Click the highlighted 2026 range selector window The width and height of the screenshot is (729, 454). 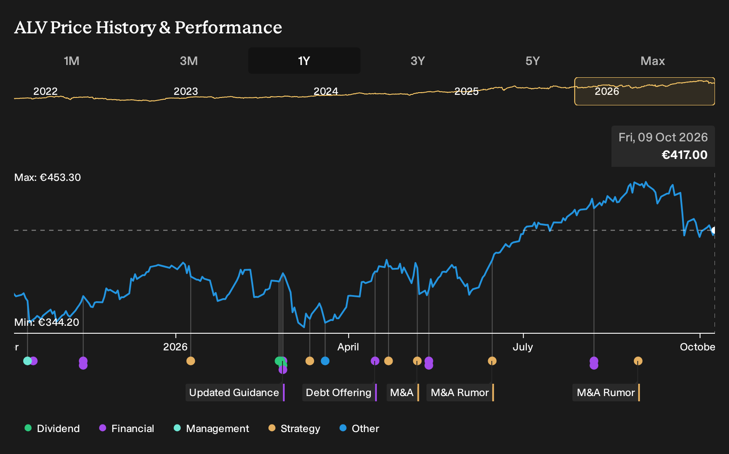644,91
